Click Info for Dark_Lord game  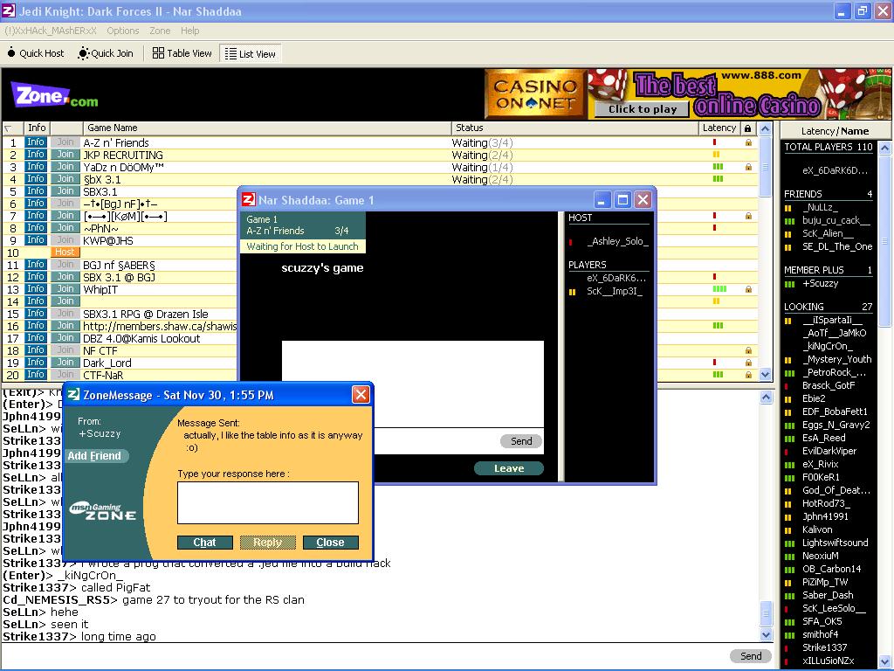click(35, 363)
